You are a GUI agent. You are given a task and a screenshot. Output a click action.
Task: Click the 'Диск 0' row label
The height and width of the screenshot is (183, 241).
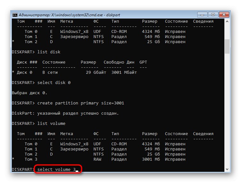[x=25, y=72]
